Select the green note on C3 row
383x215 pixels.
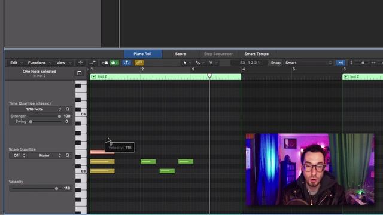pos(167,171)
